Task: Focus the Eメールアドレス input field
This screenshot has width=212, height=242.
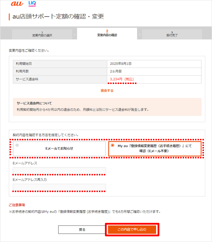Action: coord(59,171)
